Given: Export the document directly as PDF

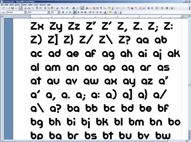Looking at the screenshot, I should click(25, 8).
